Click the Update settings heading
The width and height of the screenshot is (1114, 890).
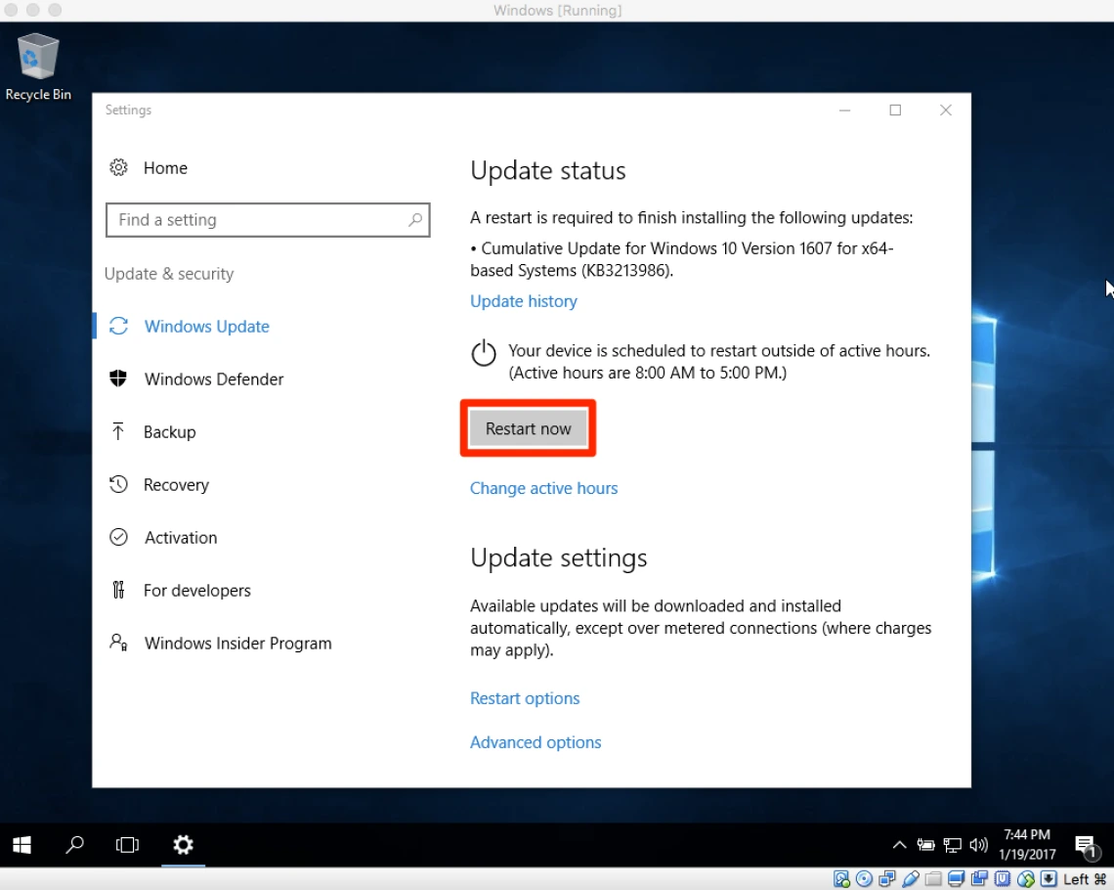tap(558, 558)
